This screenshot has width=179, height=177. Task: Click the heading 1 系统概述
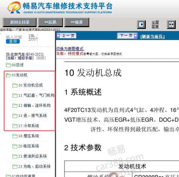[83, 92]
